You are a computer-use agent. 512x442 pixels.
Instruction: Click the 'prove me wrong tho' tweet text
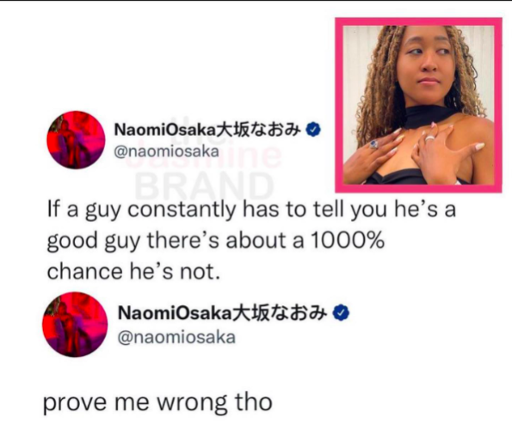click(157, 403)
